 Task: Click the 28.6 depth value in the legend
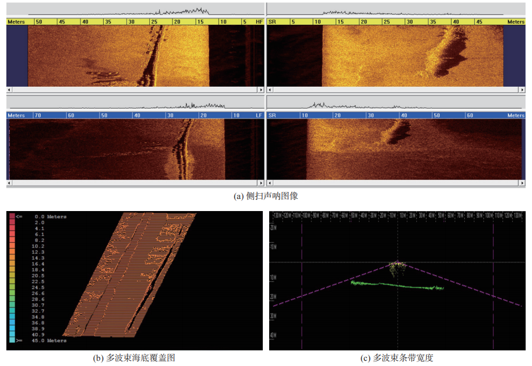pyautogui.click(x=38, y=300)
